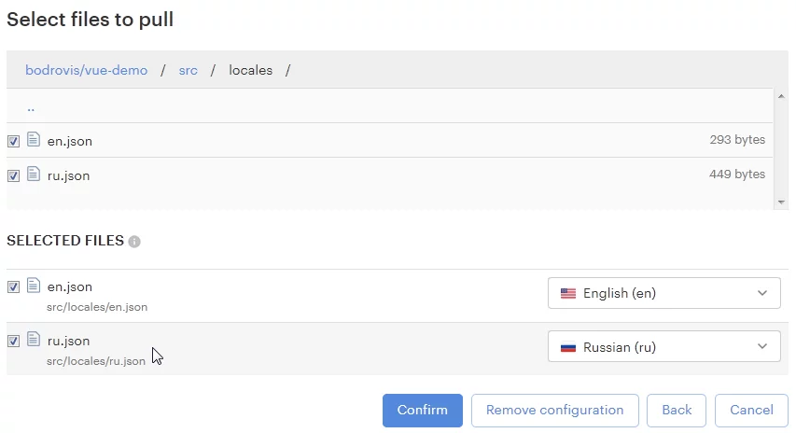Click the US flag icon in language selector
Image resolution: width=796 pixels, height=433 pixels.
pyautogui.click(x=568, y=293)
